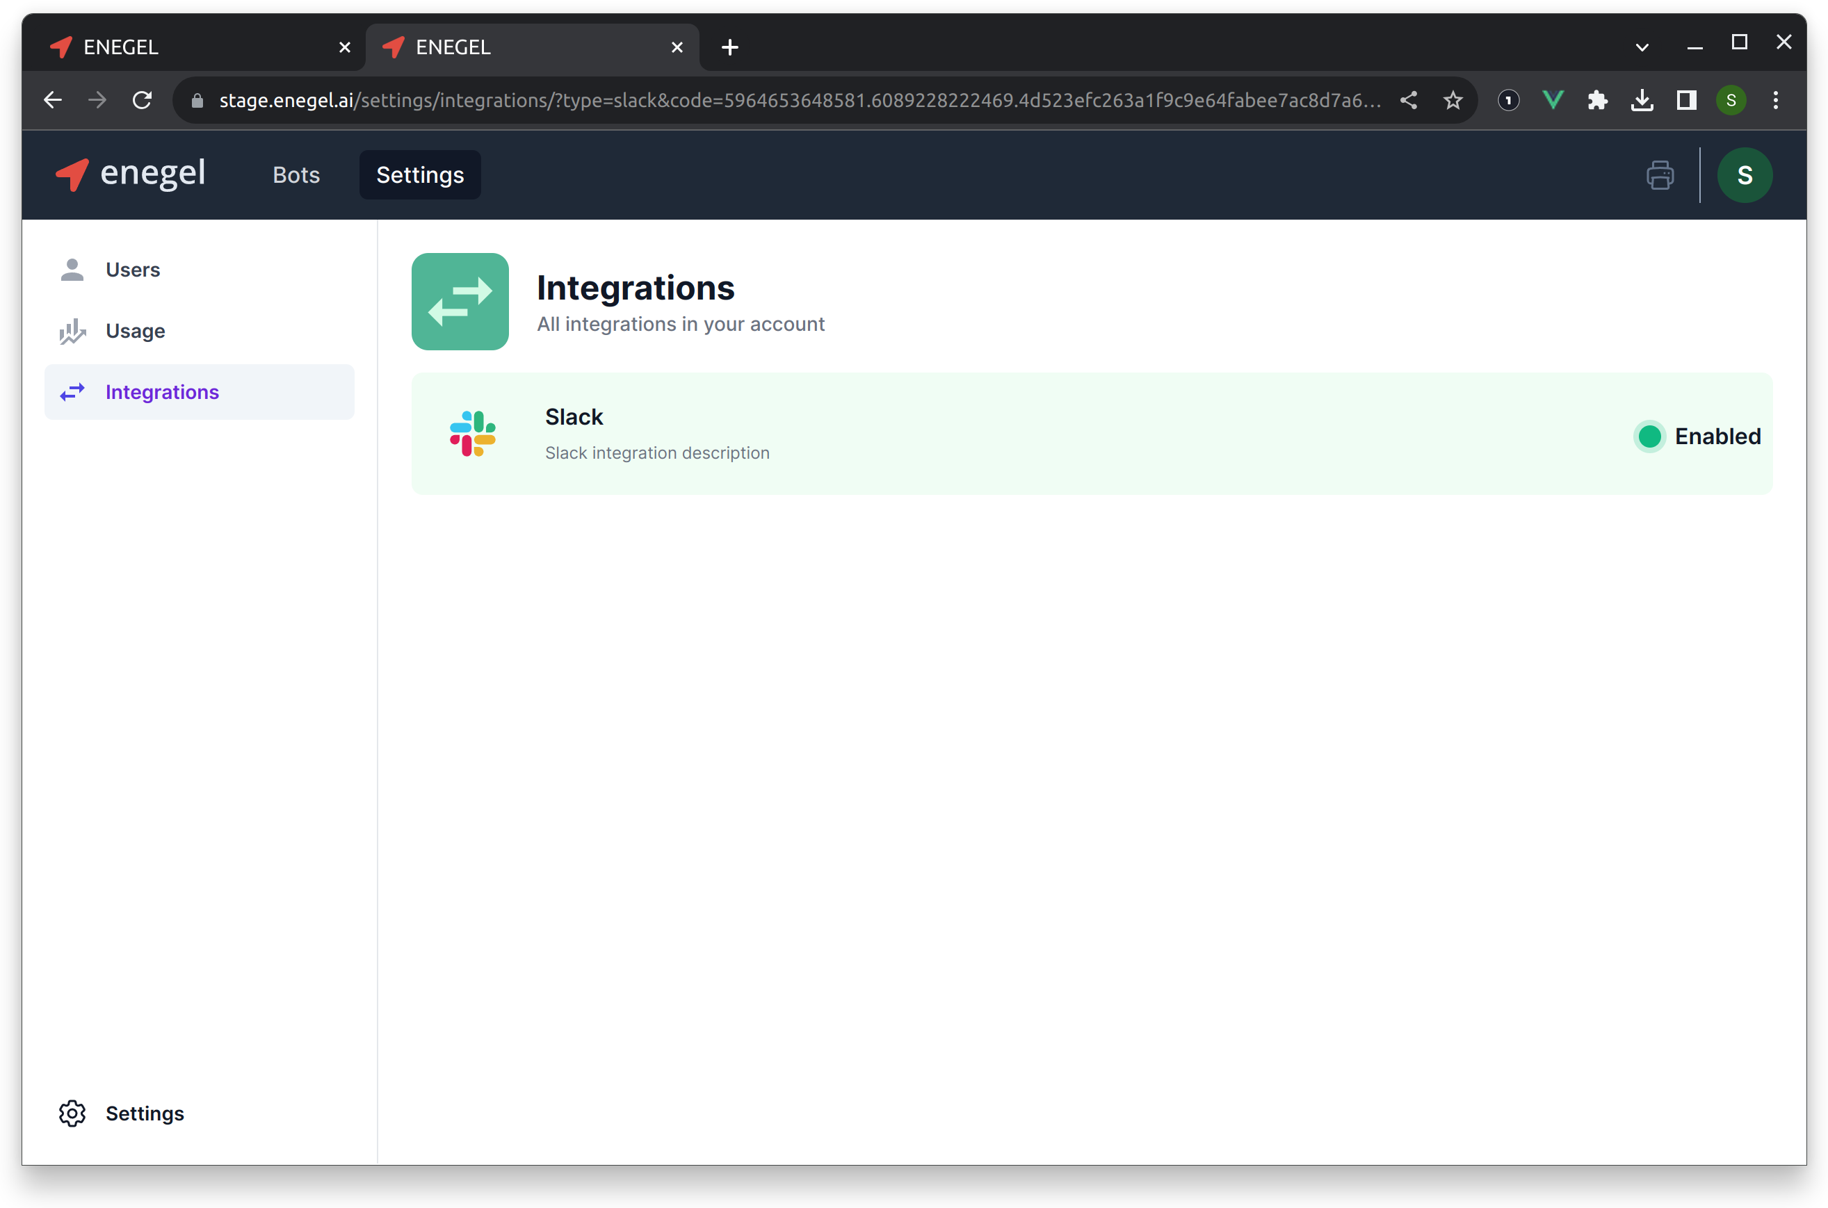Open the split-screen sidebar toggle in browser toolbar
The width and height of the screenshot is (1828, 1208).
click(x=1686, y=99)
